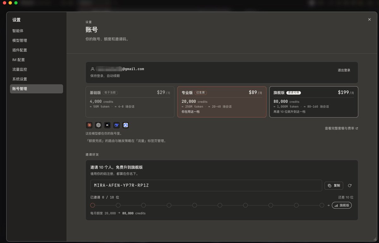This screenshot has width=379, height=243.
Task: Click the 邀请可得 badge on 旗舰版
Action: [294, 93]
